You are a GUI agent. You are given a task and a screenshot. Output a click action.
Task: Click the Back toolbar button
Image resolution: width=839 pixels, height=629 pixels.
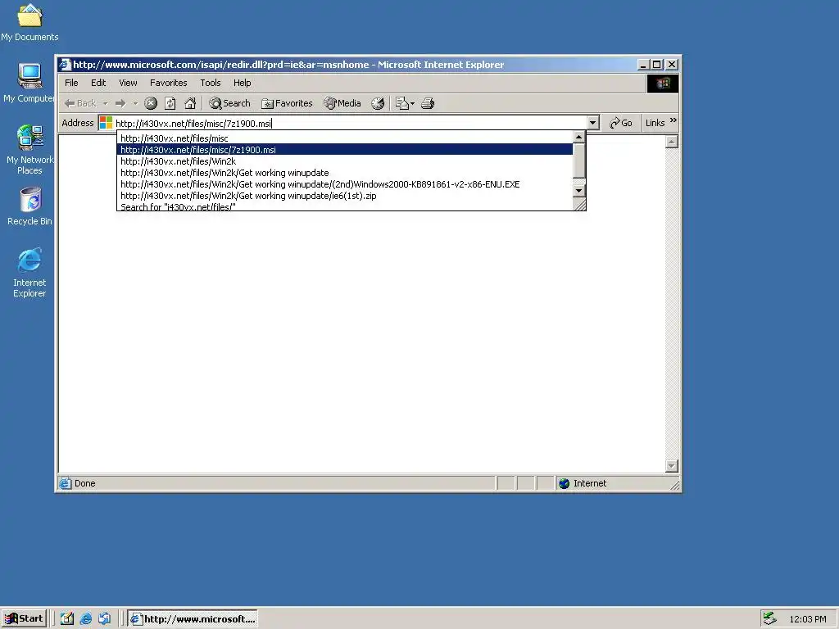point(80,103)
